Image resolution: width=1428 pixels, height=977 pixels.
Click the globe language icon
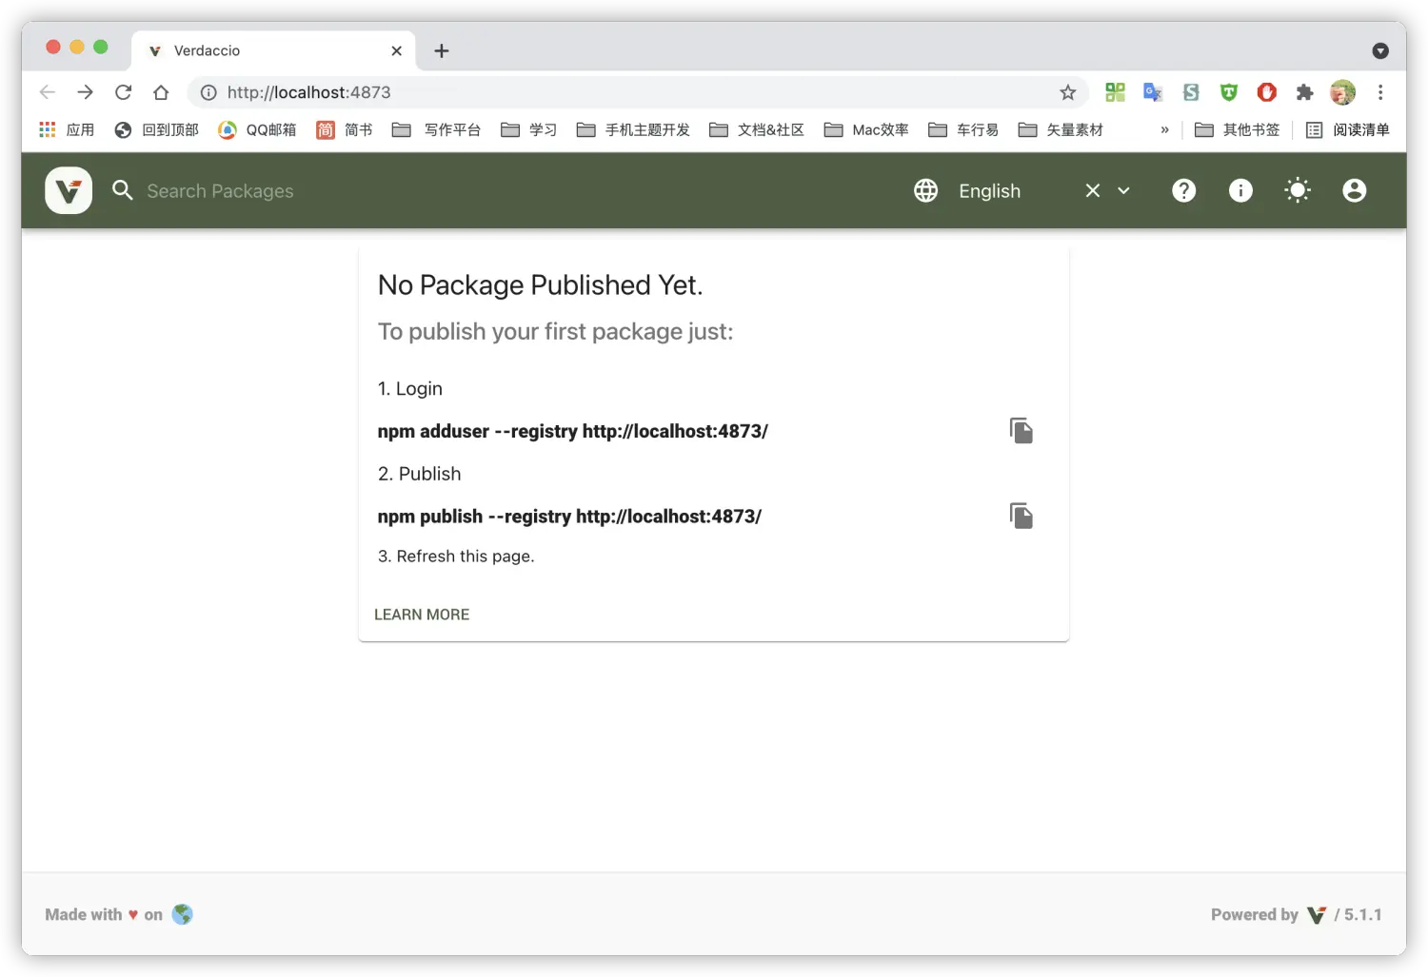coord(925,190)
